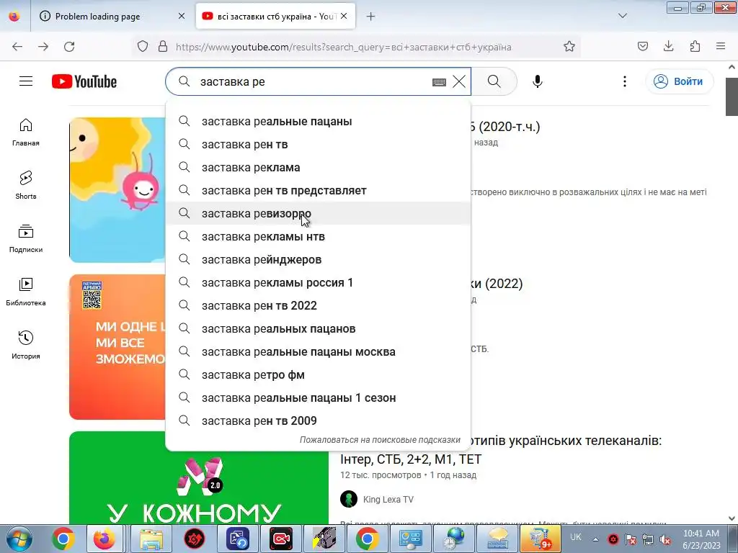
Task: Open a new browser tab
Action: point(371,17)
